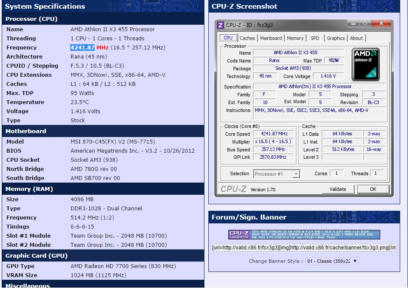Click the Revision 'BL-C3' field
408x288 pixels.
(x=373, y=102)
